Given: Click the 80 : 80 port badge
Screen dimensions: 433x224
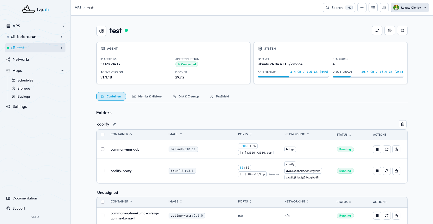Looking at the screenshot, I should (244, 168).
